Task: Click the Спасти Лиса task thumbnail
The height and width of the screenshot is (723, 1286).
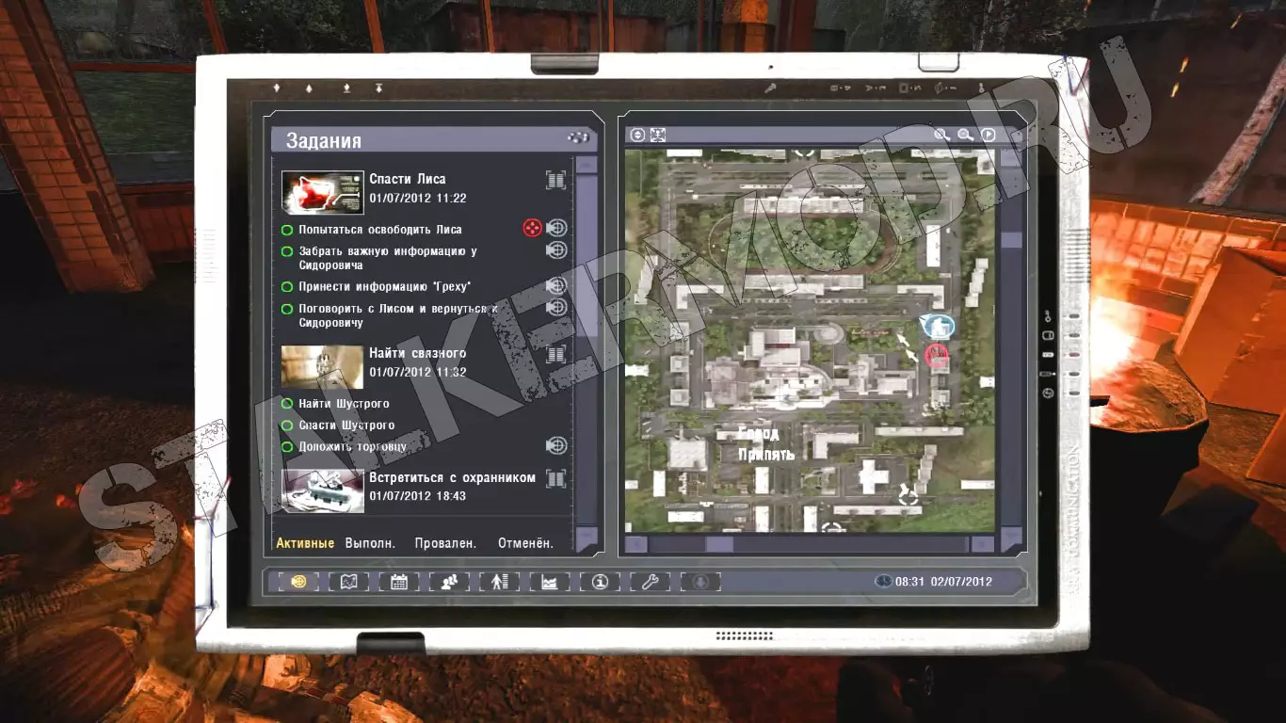Action: (323, 193)
